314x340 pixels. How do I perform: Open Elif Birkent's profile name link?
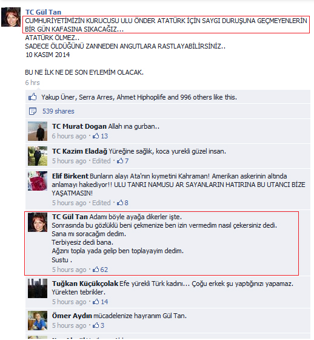click(x=70, y=176)
